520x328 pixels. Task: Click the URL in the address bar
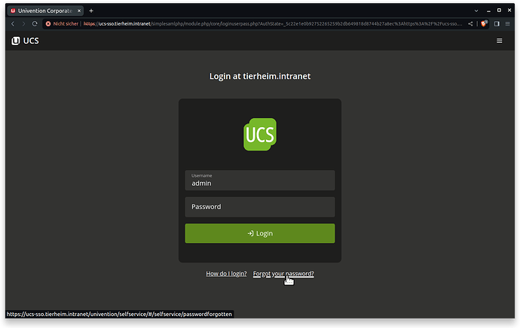pos(272,24)
